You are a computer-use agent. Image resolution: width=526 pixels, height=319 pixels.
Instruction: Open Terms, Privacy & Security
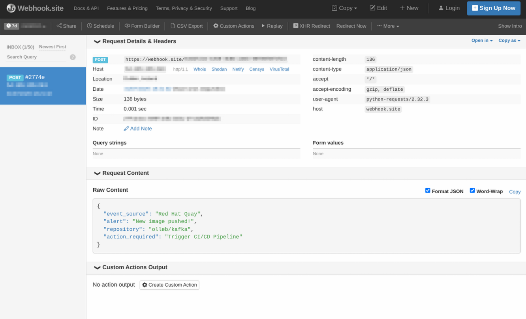click(184, 8)
